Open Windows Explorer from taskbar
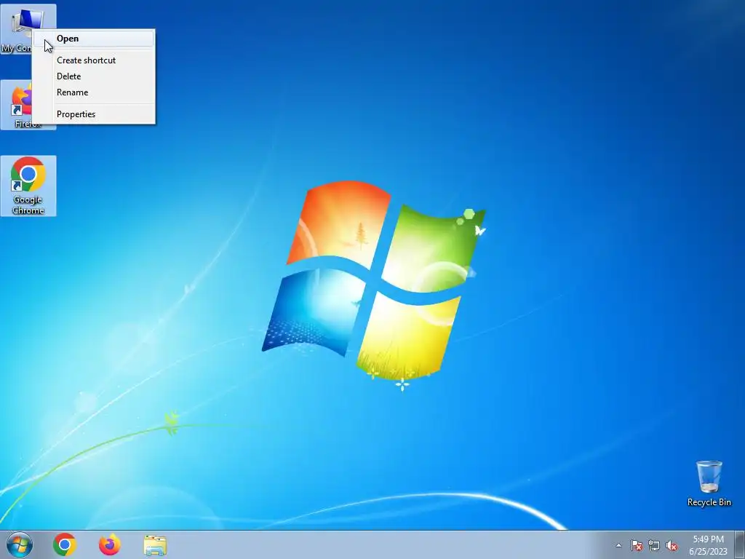Screen dimensions: 745x559 coord(155,545)
